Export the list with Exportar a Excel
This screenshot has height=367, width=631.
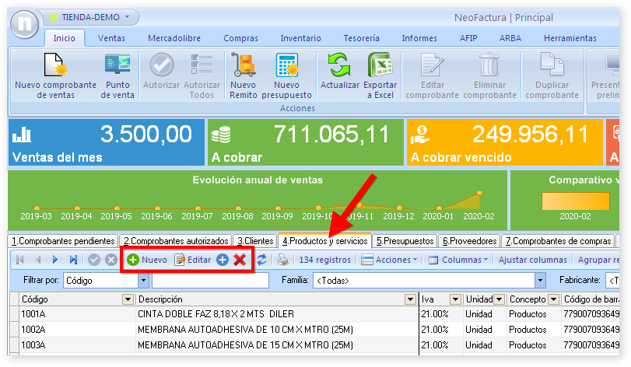tap(381, 65)
